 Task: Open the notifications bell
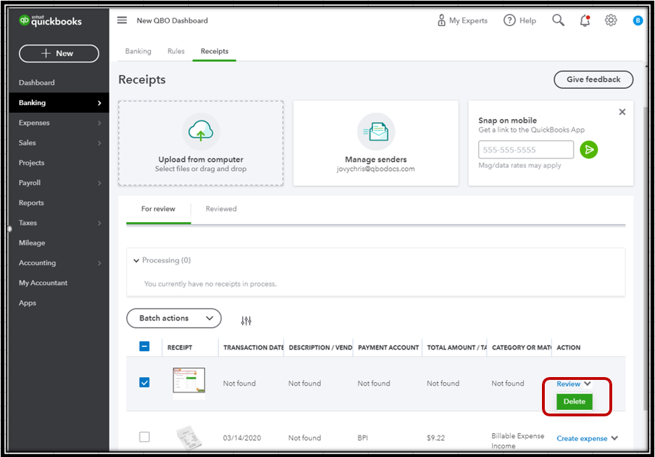click(585, 20)
